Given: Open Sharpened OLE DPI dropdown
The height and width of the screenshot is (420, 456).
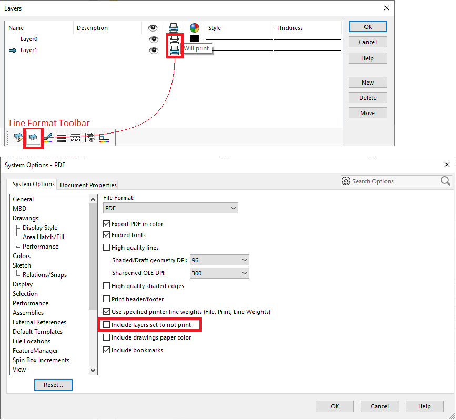Looking at the screenshot, I should [219, 273].
